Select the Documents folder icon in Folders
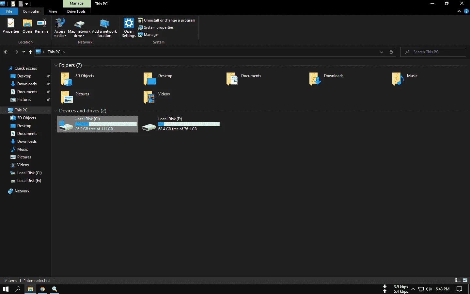This screenshot has width=470, height=294. pos(232,79)
